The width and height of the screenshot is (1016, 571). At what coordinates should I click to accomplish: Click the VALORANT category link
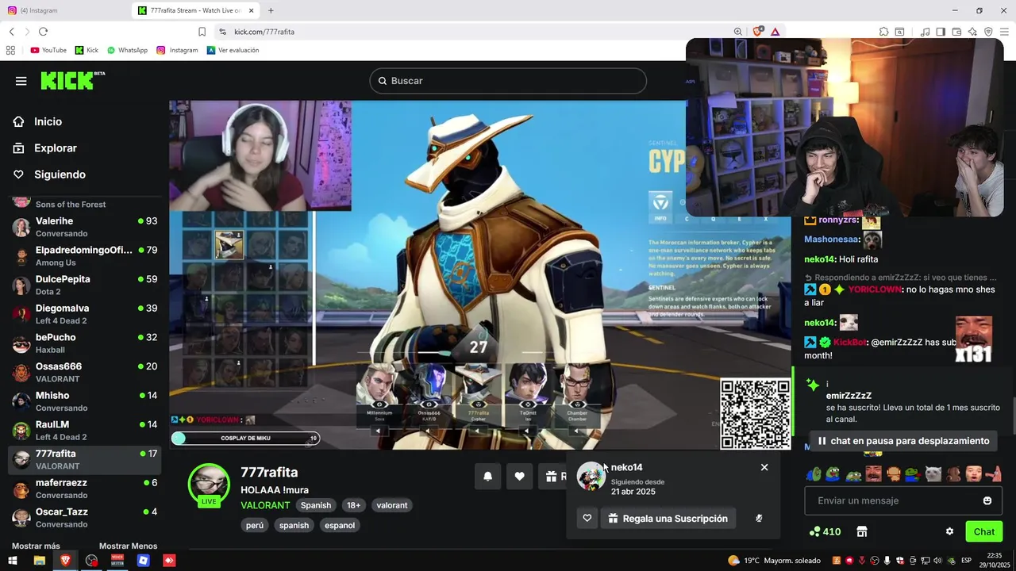click(x=265, y=505)
